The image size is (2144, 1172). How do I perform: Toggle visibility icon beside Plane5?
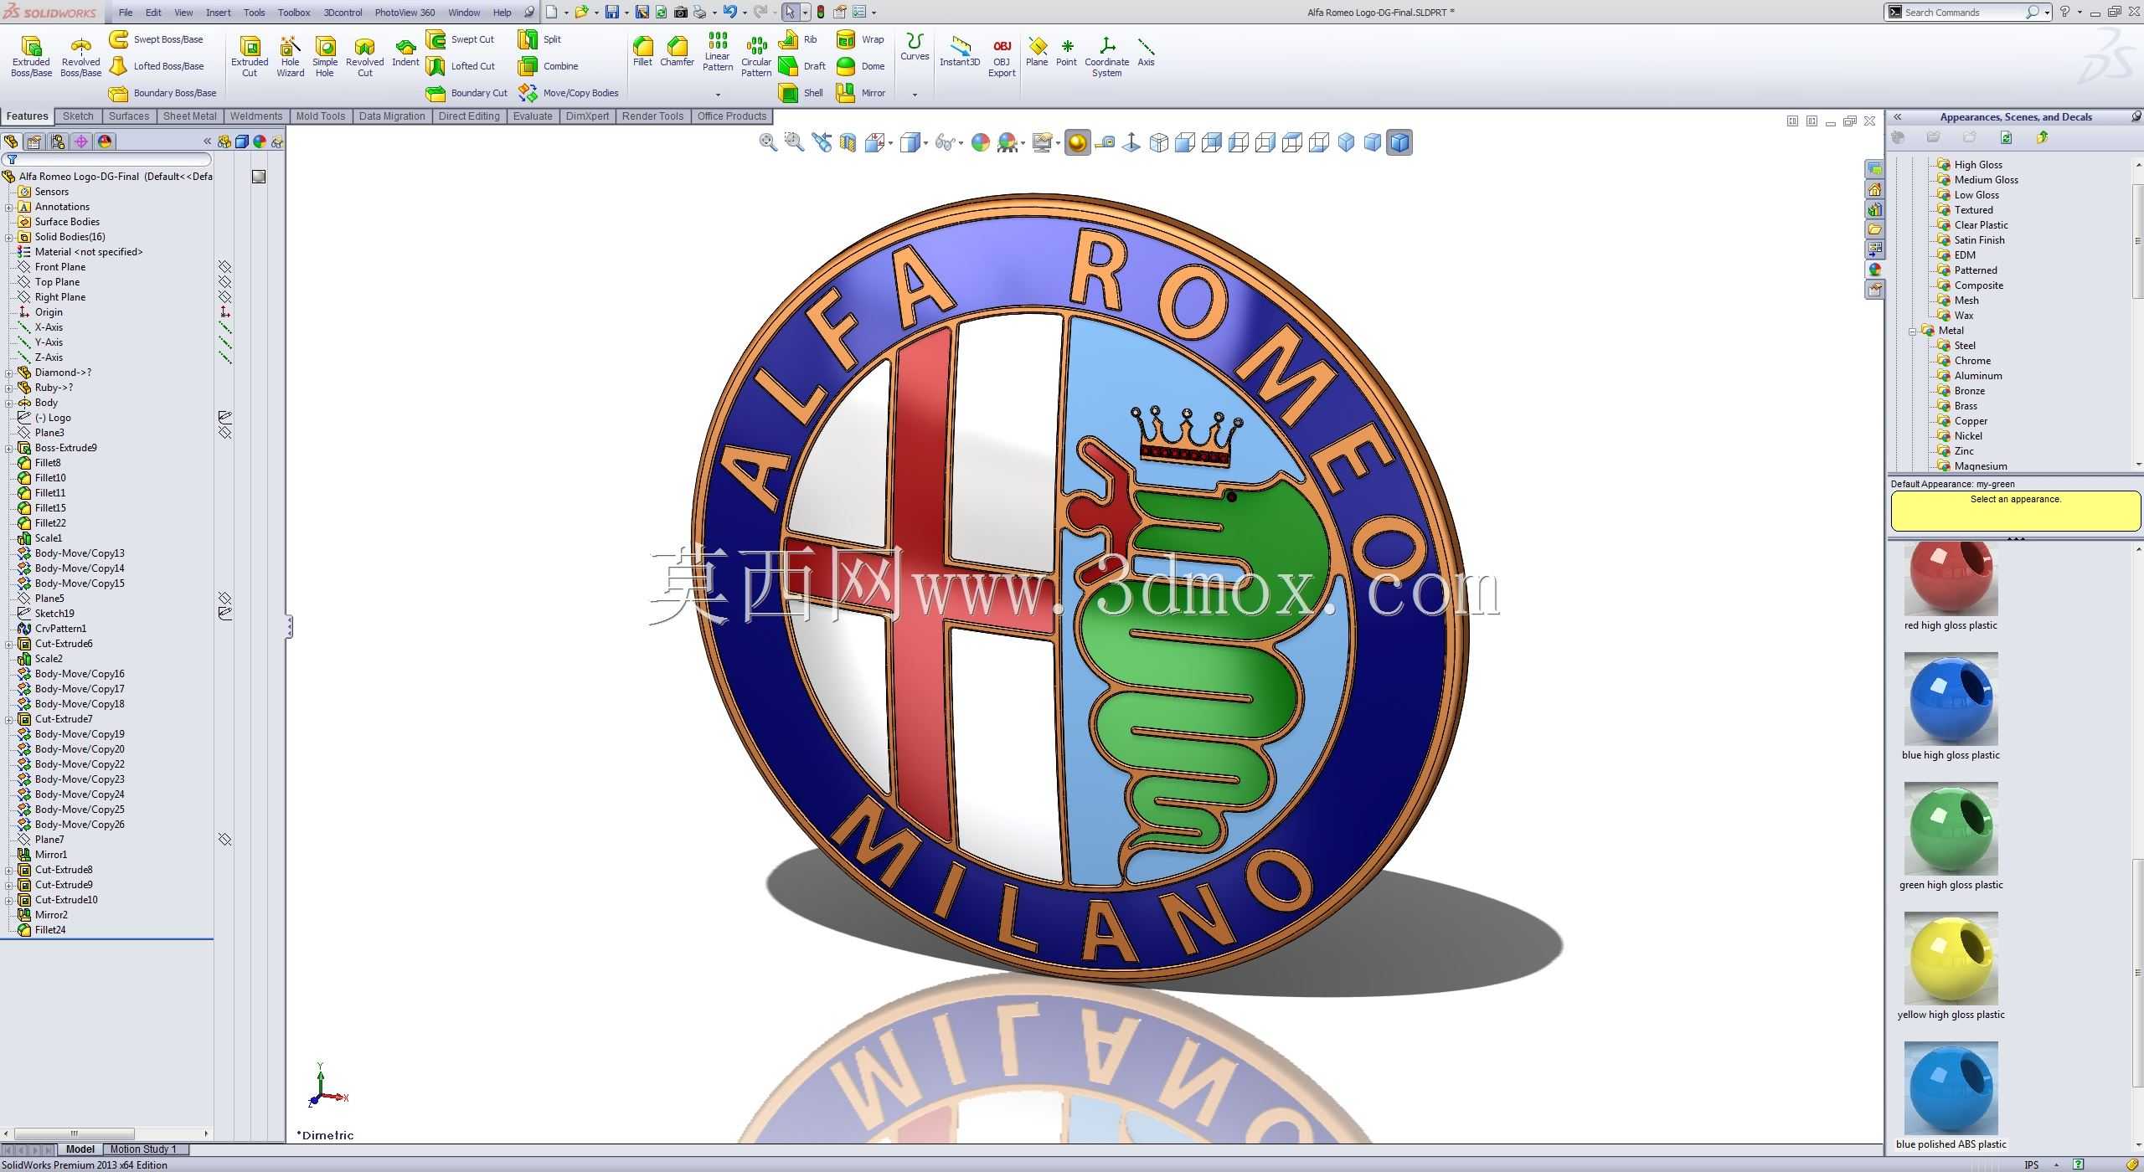(224, 599)
